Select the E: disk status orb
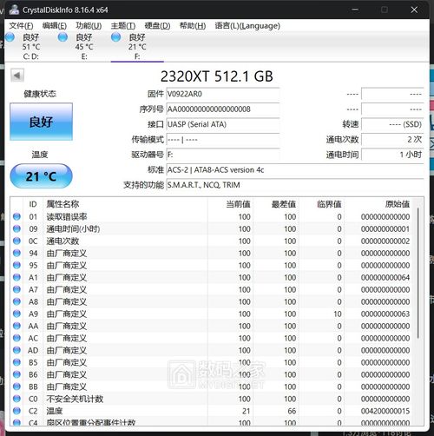The image size is (434, 436). pyautogui.click(x=62, y=37)
